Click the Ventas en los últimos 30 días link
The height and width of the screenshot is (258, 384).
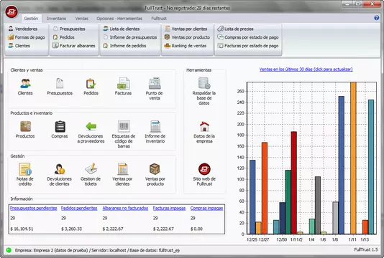pos(306,70)
